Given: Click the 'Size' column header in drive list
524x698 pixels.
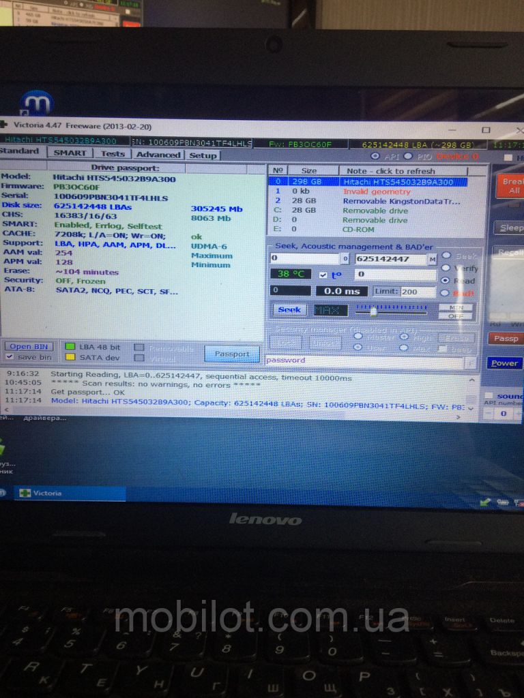Looking at the screenshot, I should 312,170.
